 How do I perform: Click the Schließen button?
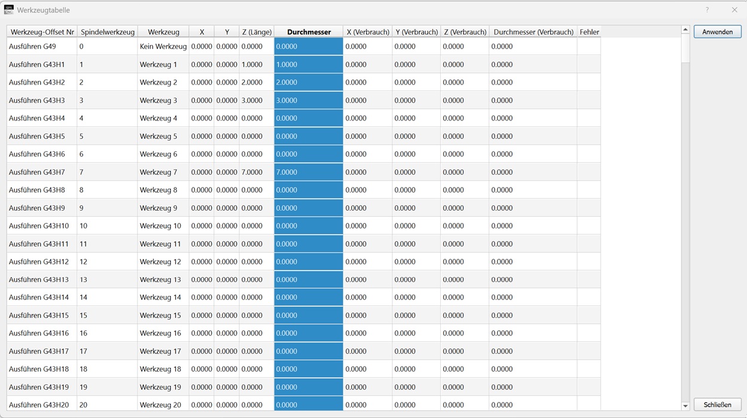[717, 405]
